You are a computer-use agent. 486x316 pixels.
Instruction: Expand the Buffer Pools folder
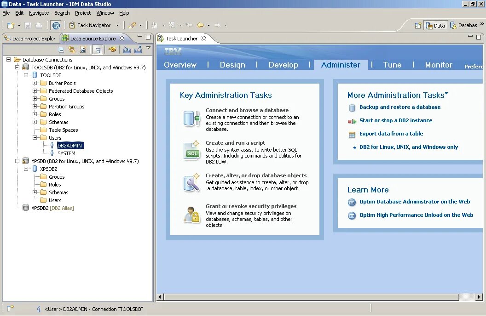point(35,83)
